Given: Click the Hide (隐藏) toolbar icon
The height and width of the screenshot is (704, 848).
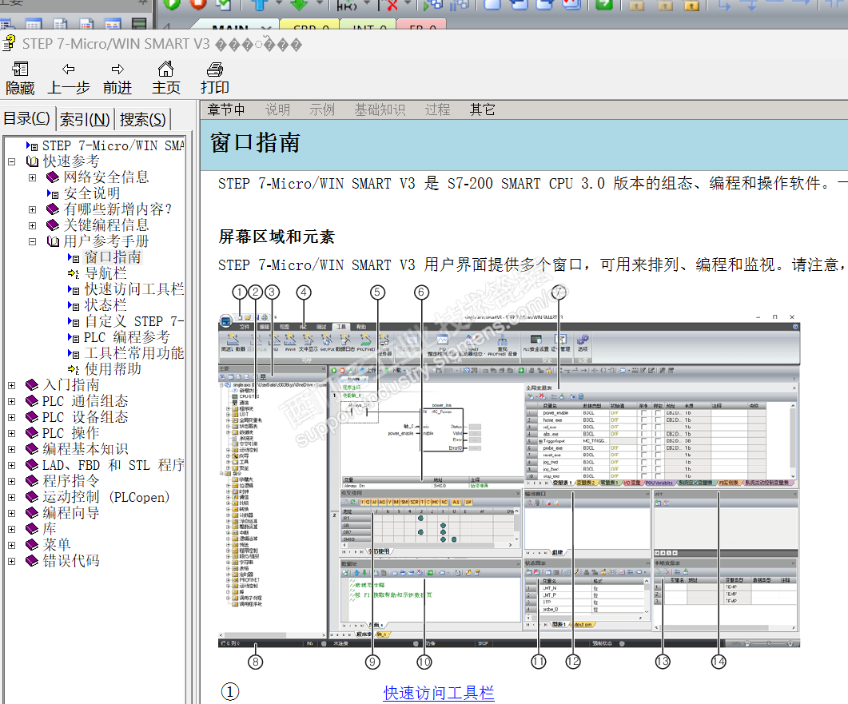Looking at the screenshot, I should coord(20,70).
